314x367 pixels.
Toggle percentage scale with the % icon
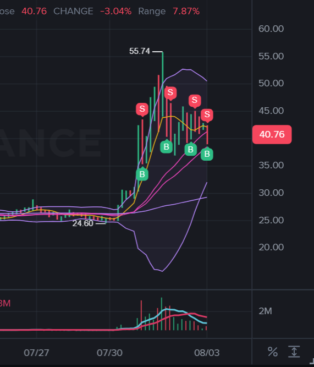(273, 352)
